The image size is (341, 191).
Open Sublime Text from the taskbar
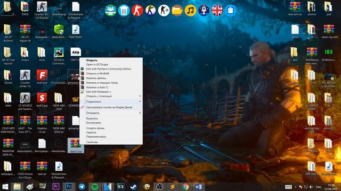tap(173, 187)
